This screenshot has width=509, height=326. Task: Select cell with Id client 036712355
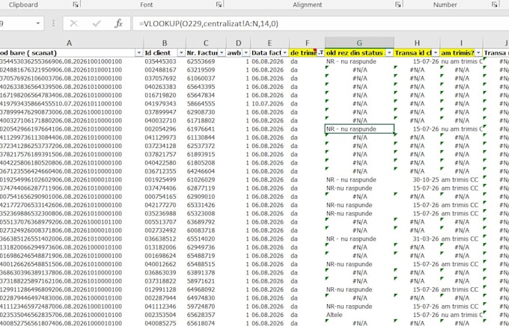pos(165,171)
